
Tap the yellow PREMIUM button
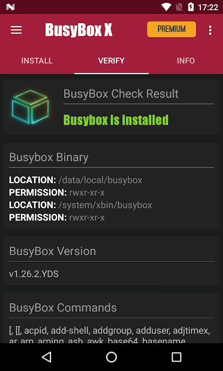click(x=171, y=29)
